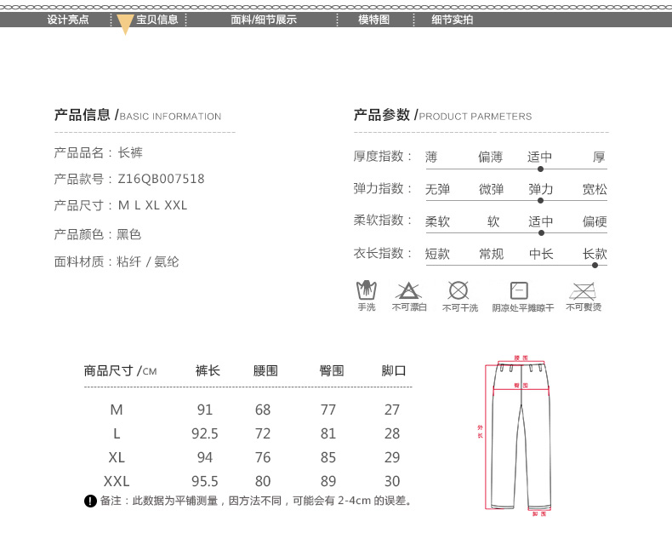Click the 常规 length option

491,254
